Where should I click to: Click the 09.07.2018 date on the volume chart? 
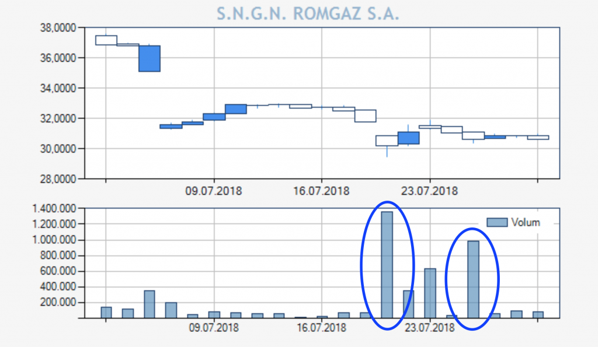(x=215, y=328)
